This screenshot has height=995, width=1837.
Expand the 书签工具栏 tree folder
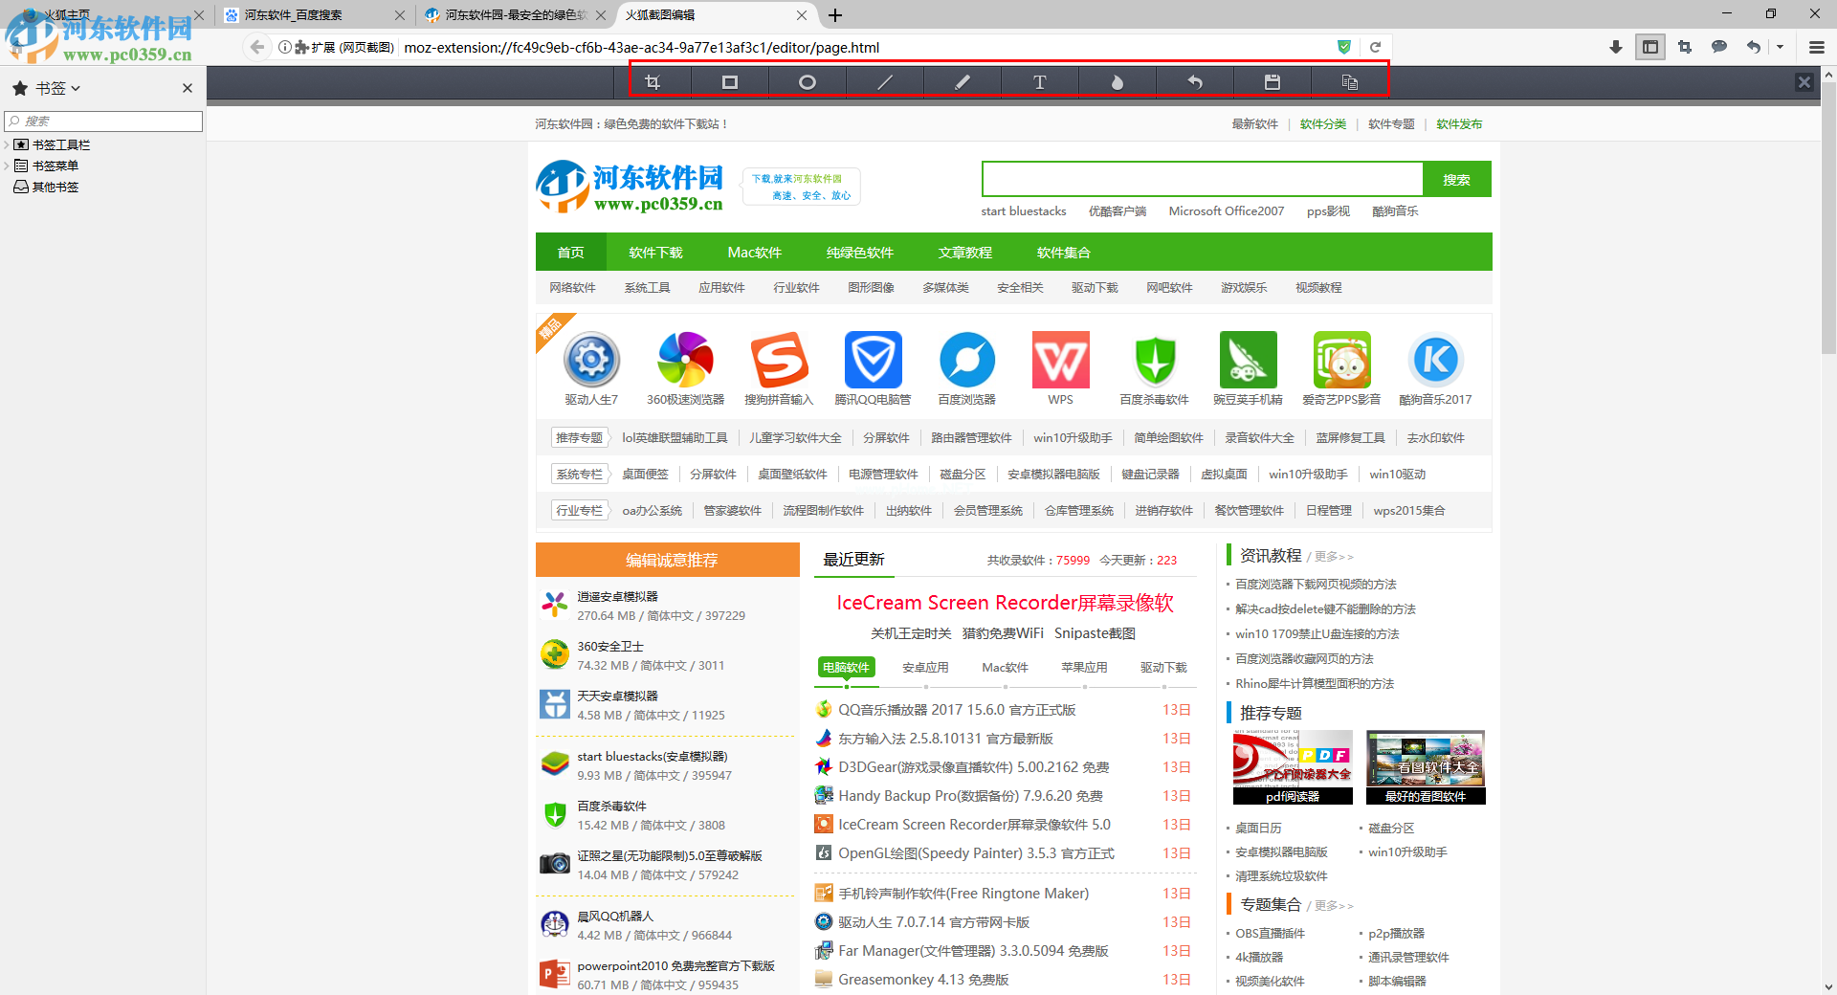(7, 145)
